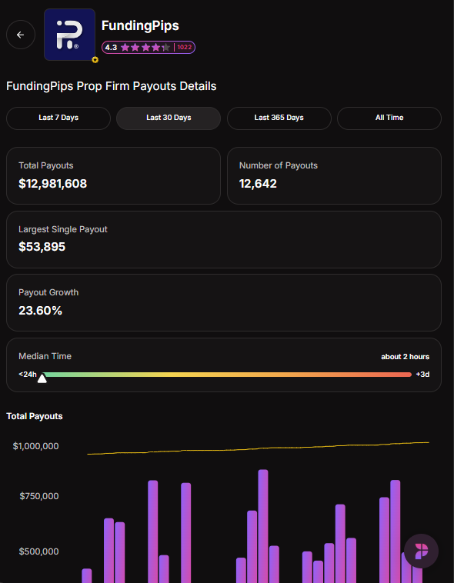454x583 pixels.
Task: Click the Median Time label
Action: click(x=45, y=356)
